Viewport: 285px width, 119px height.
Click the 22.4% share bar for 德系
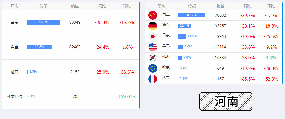[x=184, y=26]
